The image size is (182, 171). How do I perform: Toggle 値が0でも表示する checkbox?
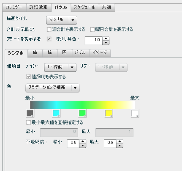point(28,77)
